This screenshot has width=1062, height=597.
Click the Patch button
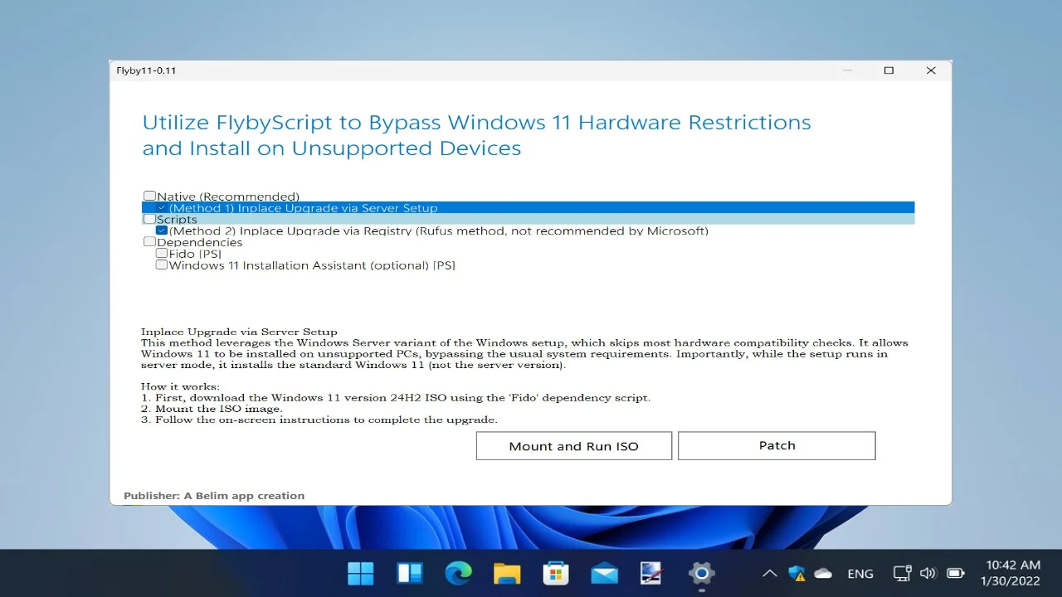777,445
